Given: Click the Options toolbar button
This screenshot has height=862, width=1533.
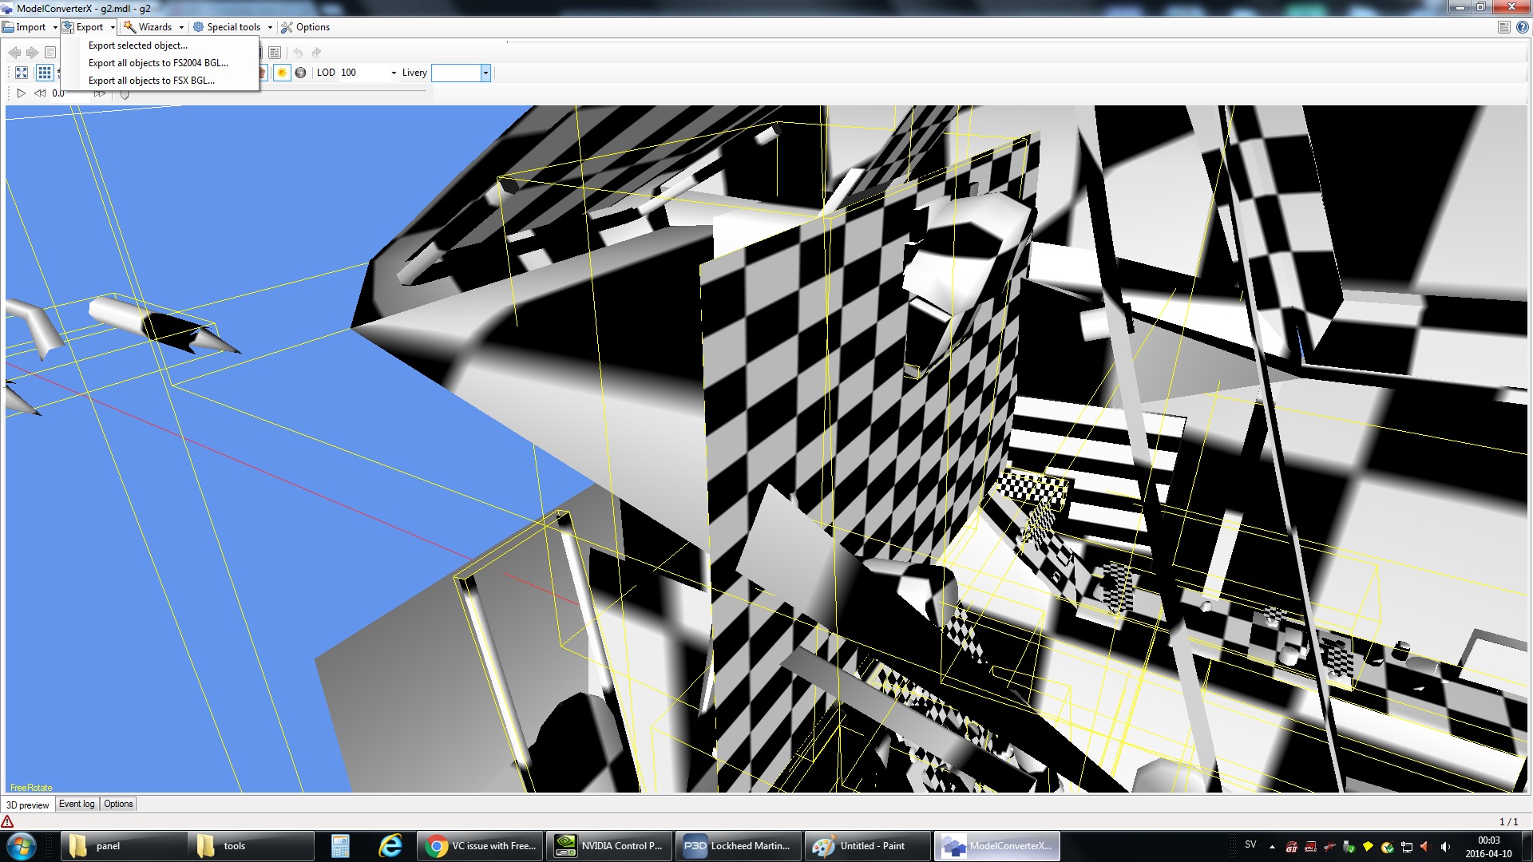Looking at the screenshot, I should click(x=305, y=27).
